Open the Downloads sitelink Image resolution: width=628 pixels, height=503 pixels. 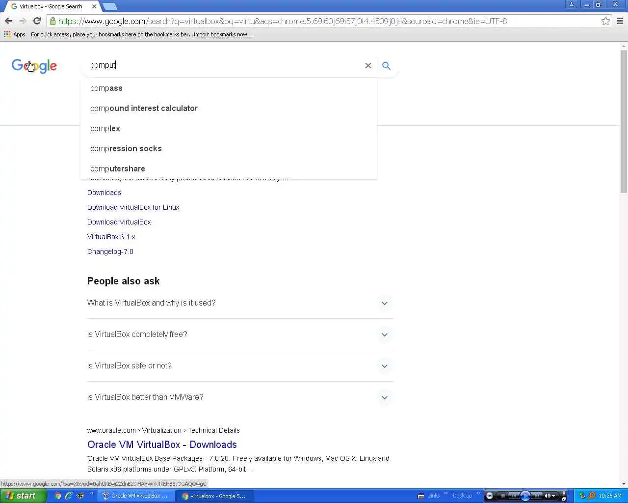click(104, 193)
